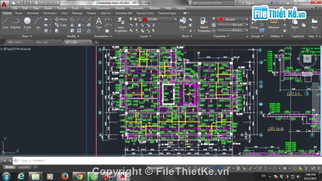The image size is (322, 181).
Task: Select the Polyline tool
Action: pos(16,23)
